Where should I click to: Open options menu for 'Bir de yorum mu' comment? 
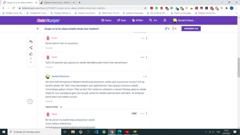point(146,113)
